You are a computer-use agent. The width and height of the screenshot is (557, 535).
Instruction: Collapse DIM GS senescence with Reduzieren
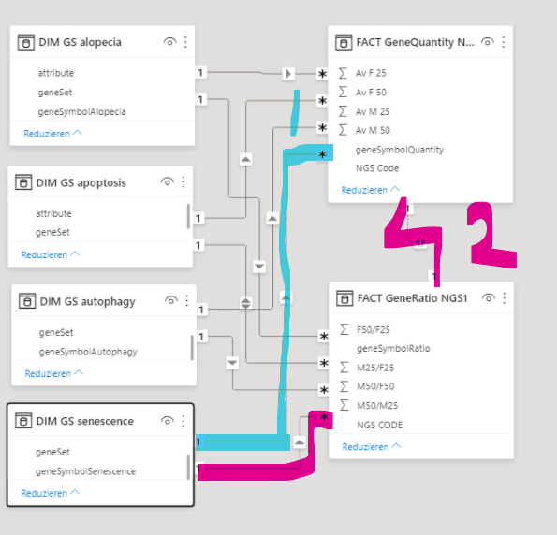(51, 493)
